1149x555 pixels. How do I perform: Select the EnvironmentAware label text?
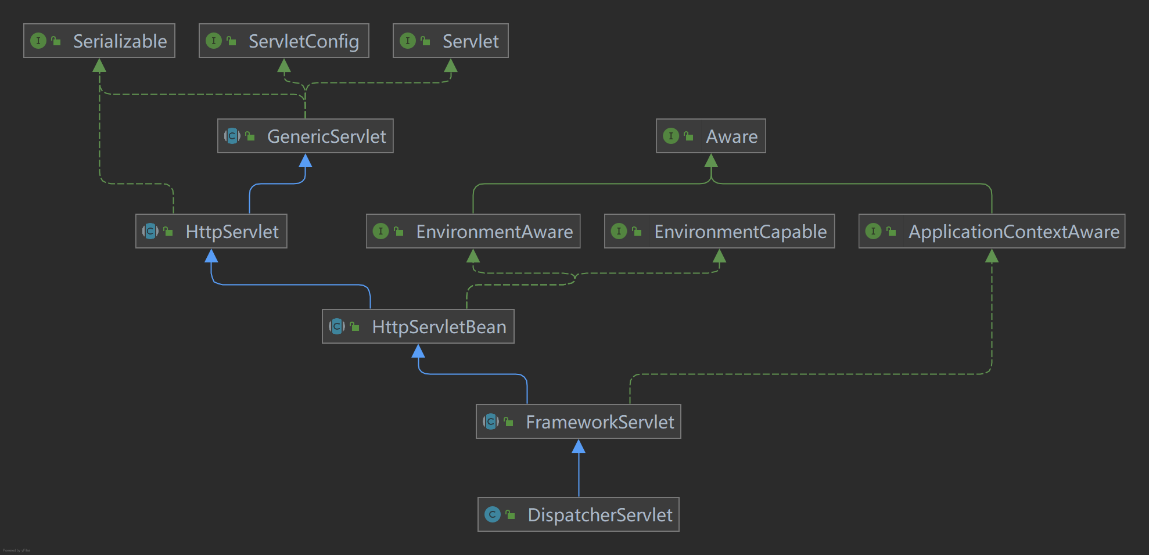point(495,232)
